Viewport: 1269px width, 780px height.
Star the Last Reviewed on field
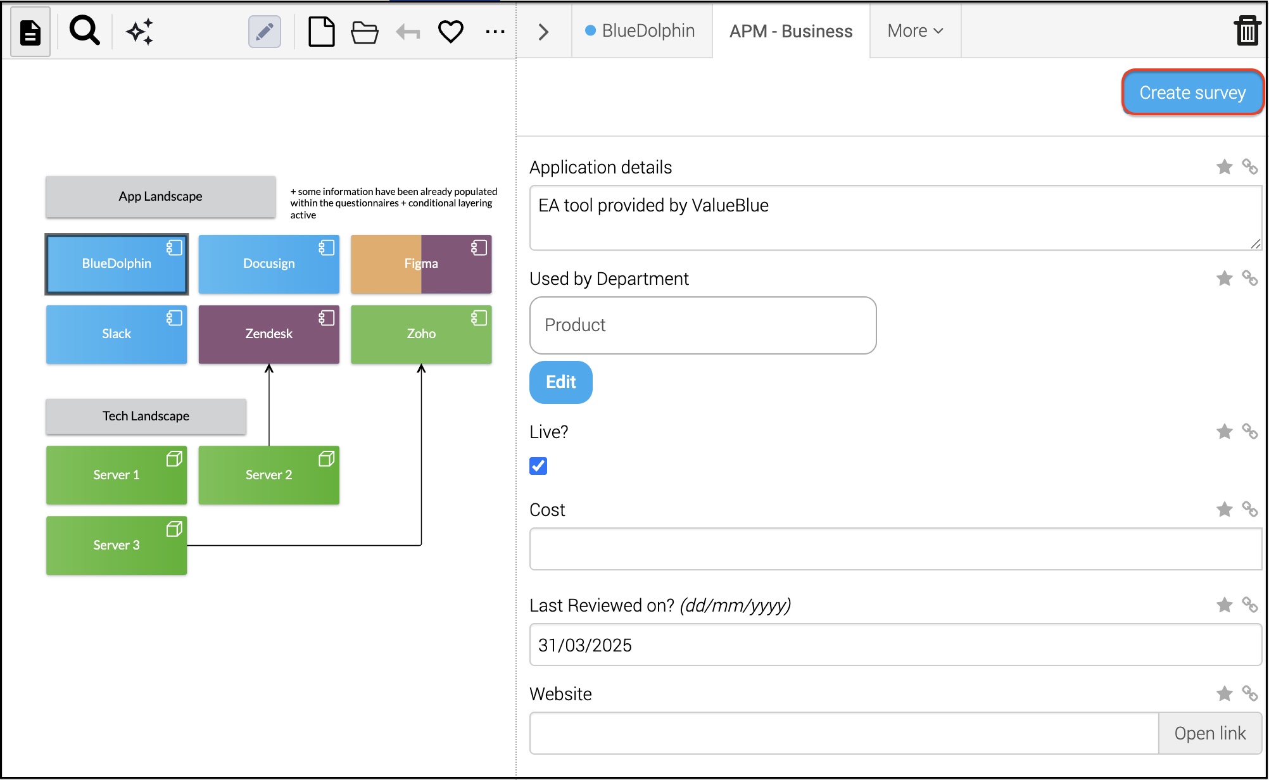1225,605
